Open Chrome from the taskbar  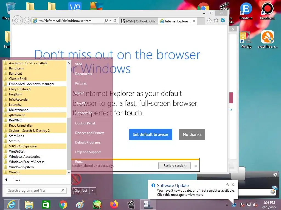coord(63,205)
